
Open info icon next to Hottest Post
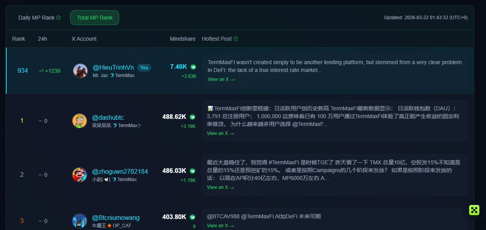(236, 39)
